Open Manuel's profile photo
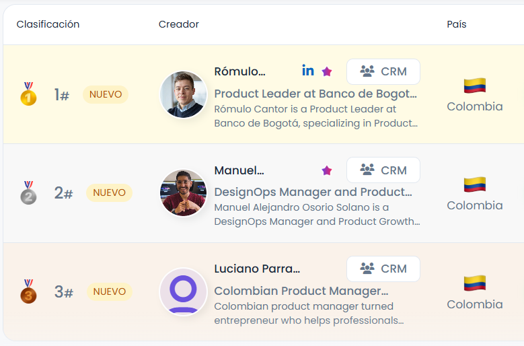This screenshot has width=524, height=346. point(183,193)
